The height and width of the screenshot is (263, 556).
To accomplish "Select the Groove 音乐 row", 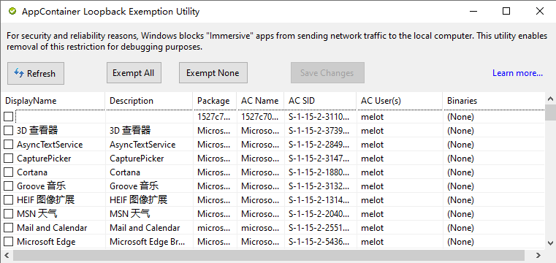I will [x=273, y=186].
